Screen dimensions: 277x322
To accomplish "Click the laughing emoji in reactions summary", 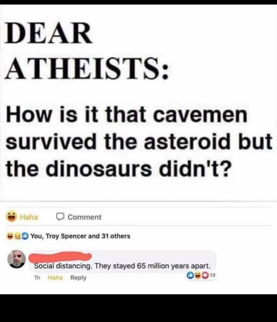I will 10,236.
